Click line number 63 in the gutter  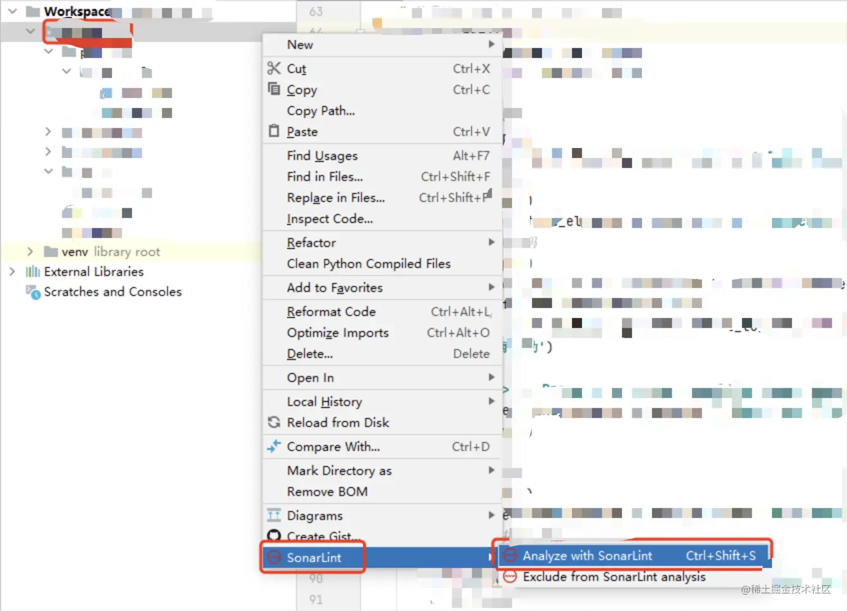[316, 11]
